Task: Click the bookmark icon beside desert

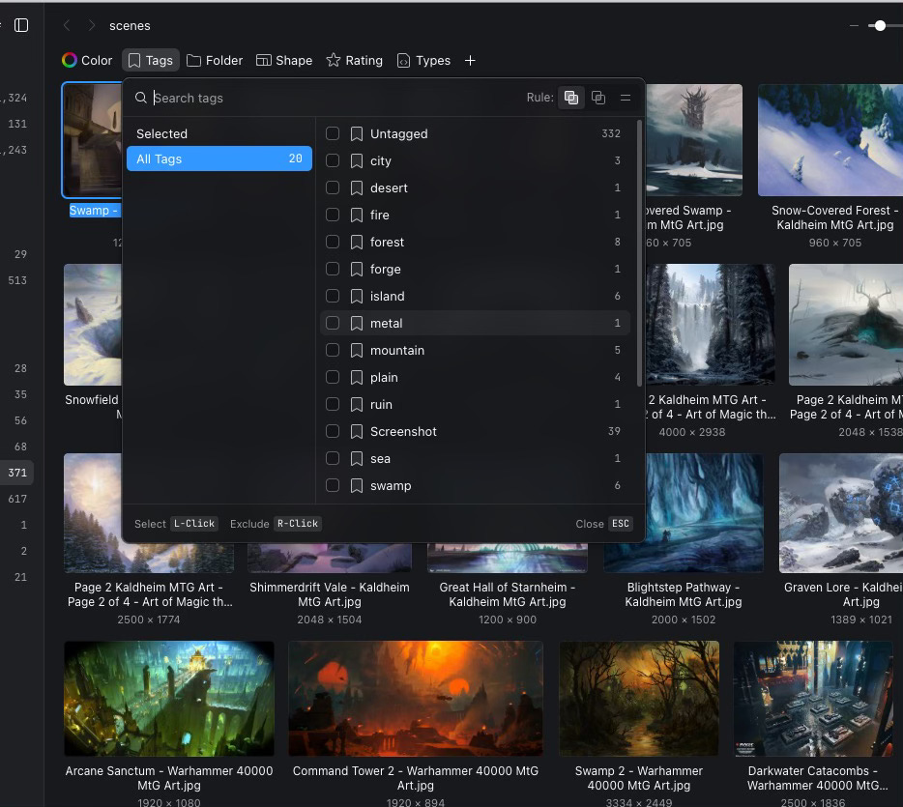Action: click(x=357, y=188)
